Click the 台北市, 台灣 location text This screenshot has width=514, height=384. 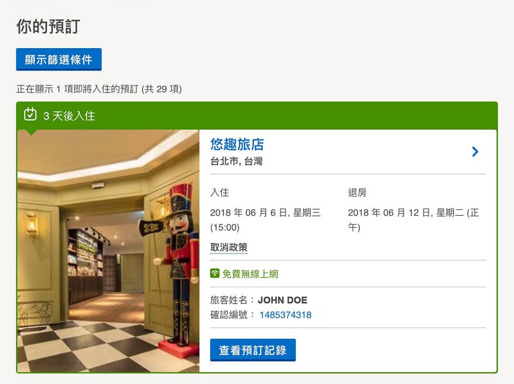click(x=237, y=161)
